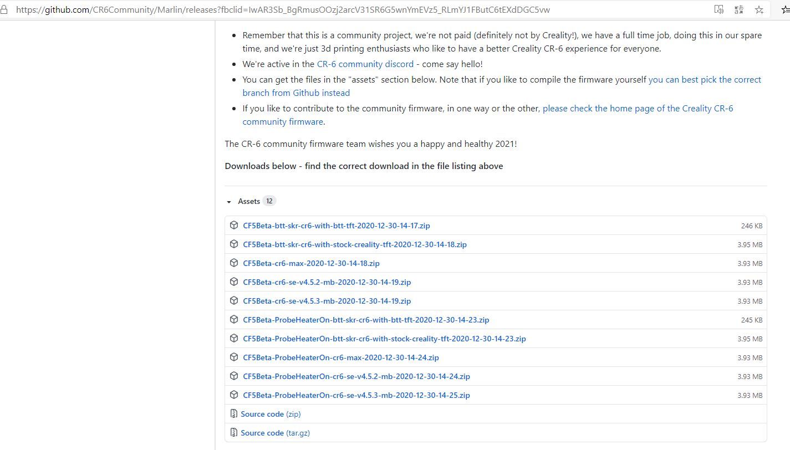790x450 pixels.
Task: Click 3.93 MB size of ProbeHeaterOn-cr6-se-v4.5.3-mb zip
Action: [x=750, y=395]
